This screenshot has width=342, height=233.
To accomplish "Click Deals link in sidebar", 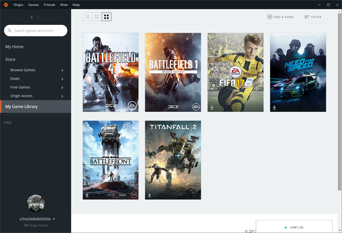I will click(15, 79).
